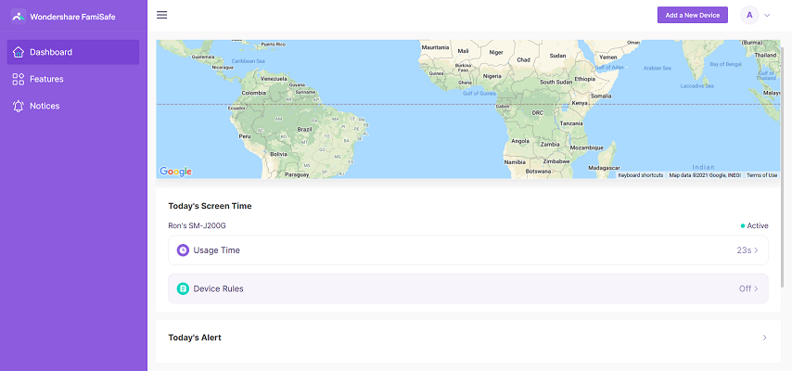Viewport: 792px width, 371px height.
Task: Click the Off value for Device Rules
Action: point(745,288)
